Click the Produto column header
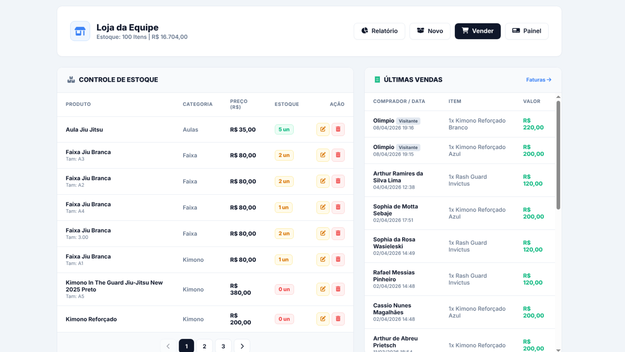This screenshot has height=352, width=625. 78,104
